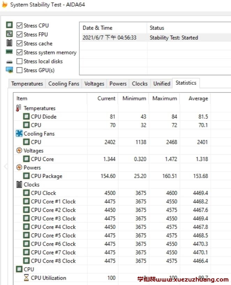Click the lightning icon of Voltages group
Viewport: 231px width, 285px height.
click(x=19, y=151)
